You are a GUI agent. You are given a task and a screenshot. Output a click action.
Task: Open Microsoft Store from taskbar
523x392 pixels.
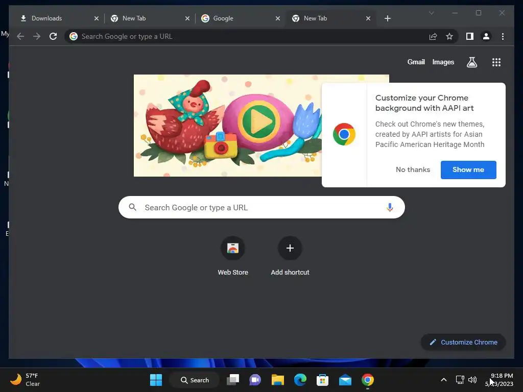323,380
